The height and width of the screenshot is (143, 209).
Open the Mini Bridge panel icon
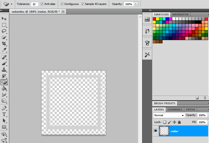click(147, 19)
